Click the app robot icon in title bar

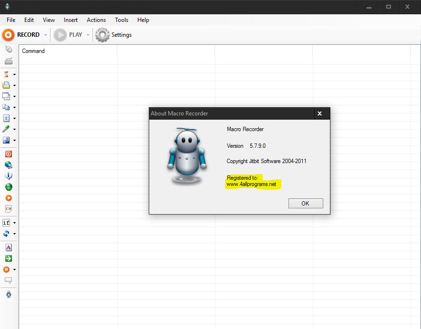[x=8, y=7]
